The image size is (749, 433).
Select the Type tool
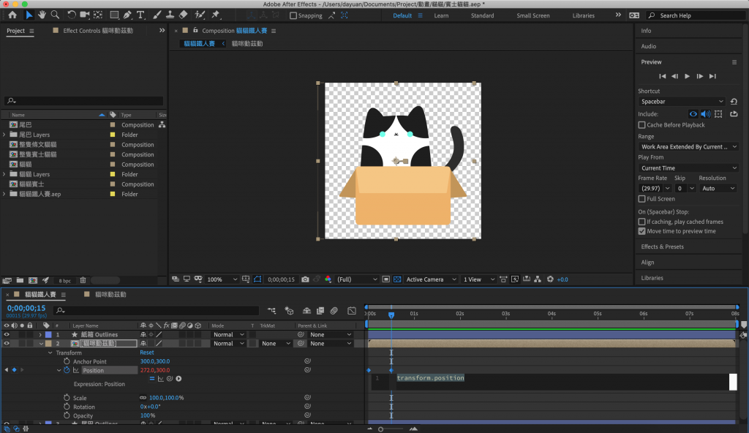pos(140,15)
